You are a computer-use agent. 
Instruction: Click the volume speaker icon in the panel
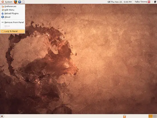109,2
